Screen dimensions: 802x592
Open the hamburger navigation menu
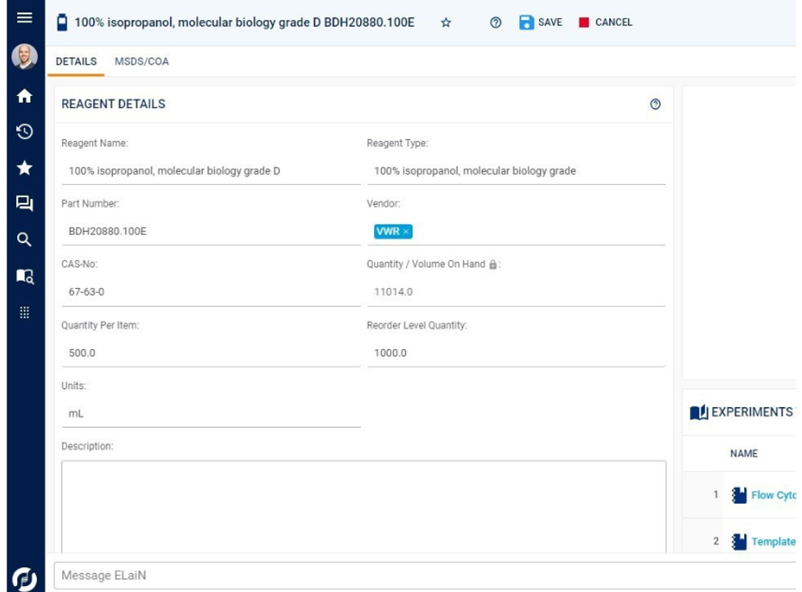[x=25, y=19]
